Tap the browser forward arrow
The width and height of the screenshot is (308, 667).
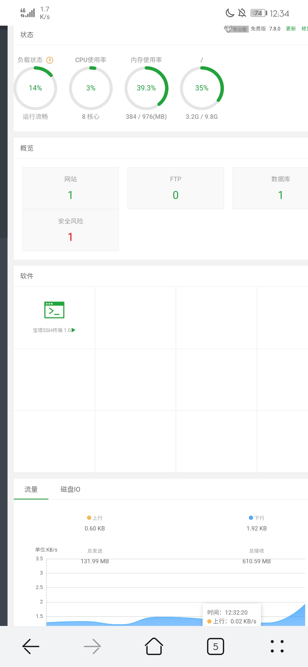(92, 646)
